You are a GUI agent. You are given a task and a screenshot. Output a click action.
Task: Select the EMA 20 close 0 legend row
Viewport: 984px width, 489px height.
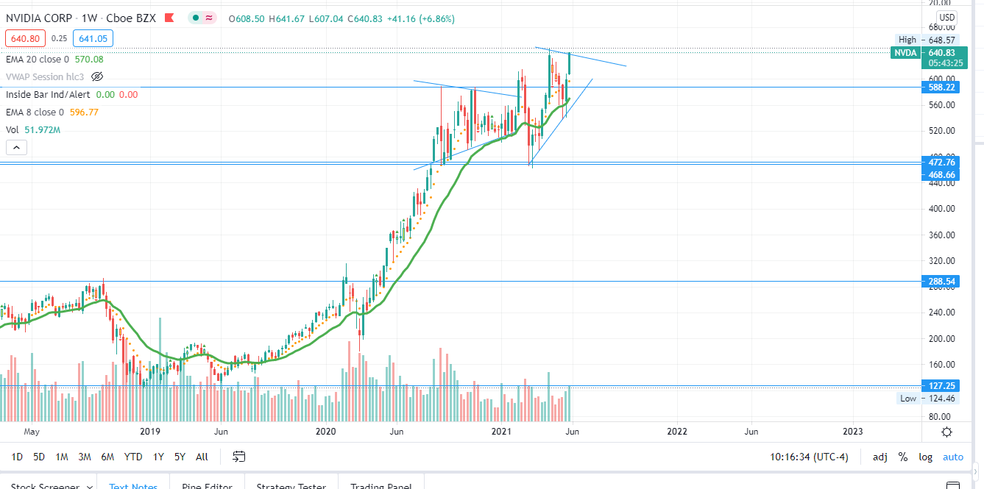click(x=54, y=59)
